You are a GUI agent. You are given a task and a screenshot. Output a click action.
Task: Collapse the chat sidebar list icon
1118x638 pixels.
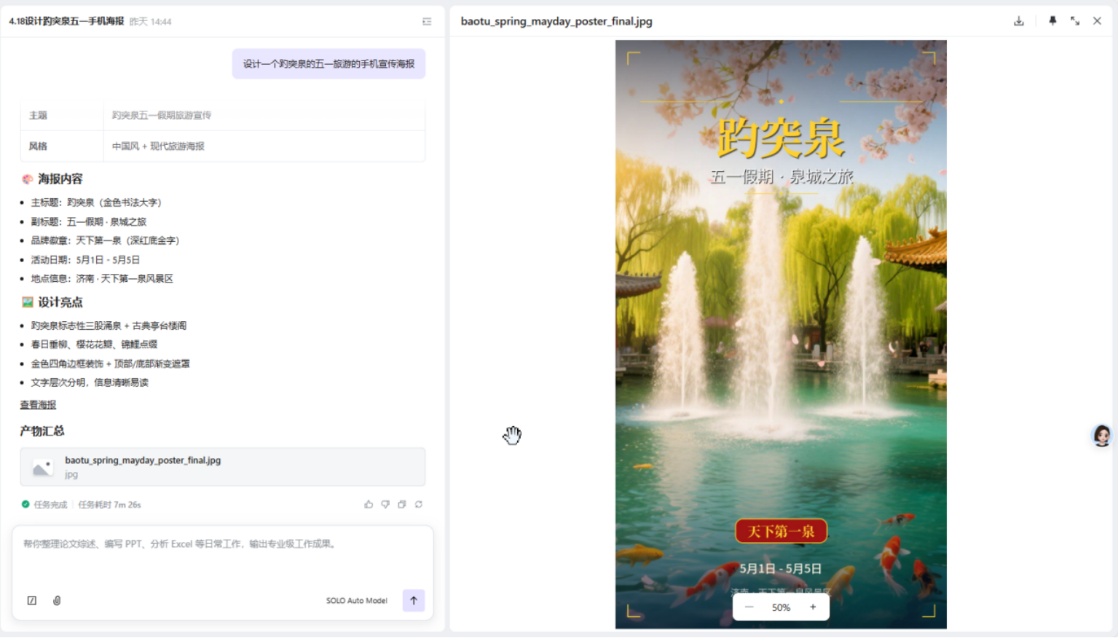click(x=427, y=22)
